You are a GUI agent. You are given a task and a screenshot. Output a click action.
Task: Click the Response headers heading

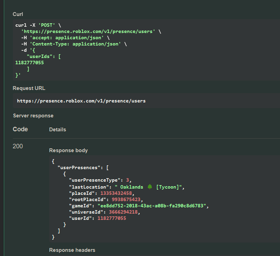(x=72, y=250)
